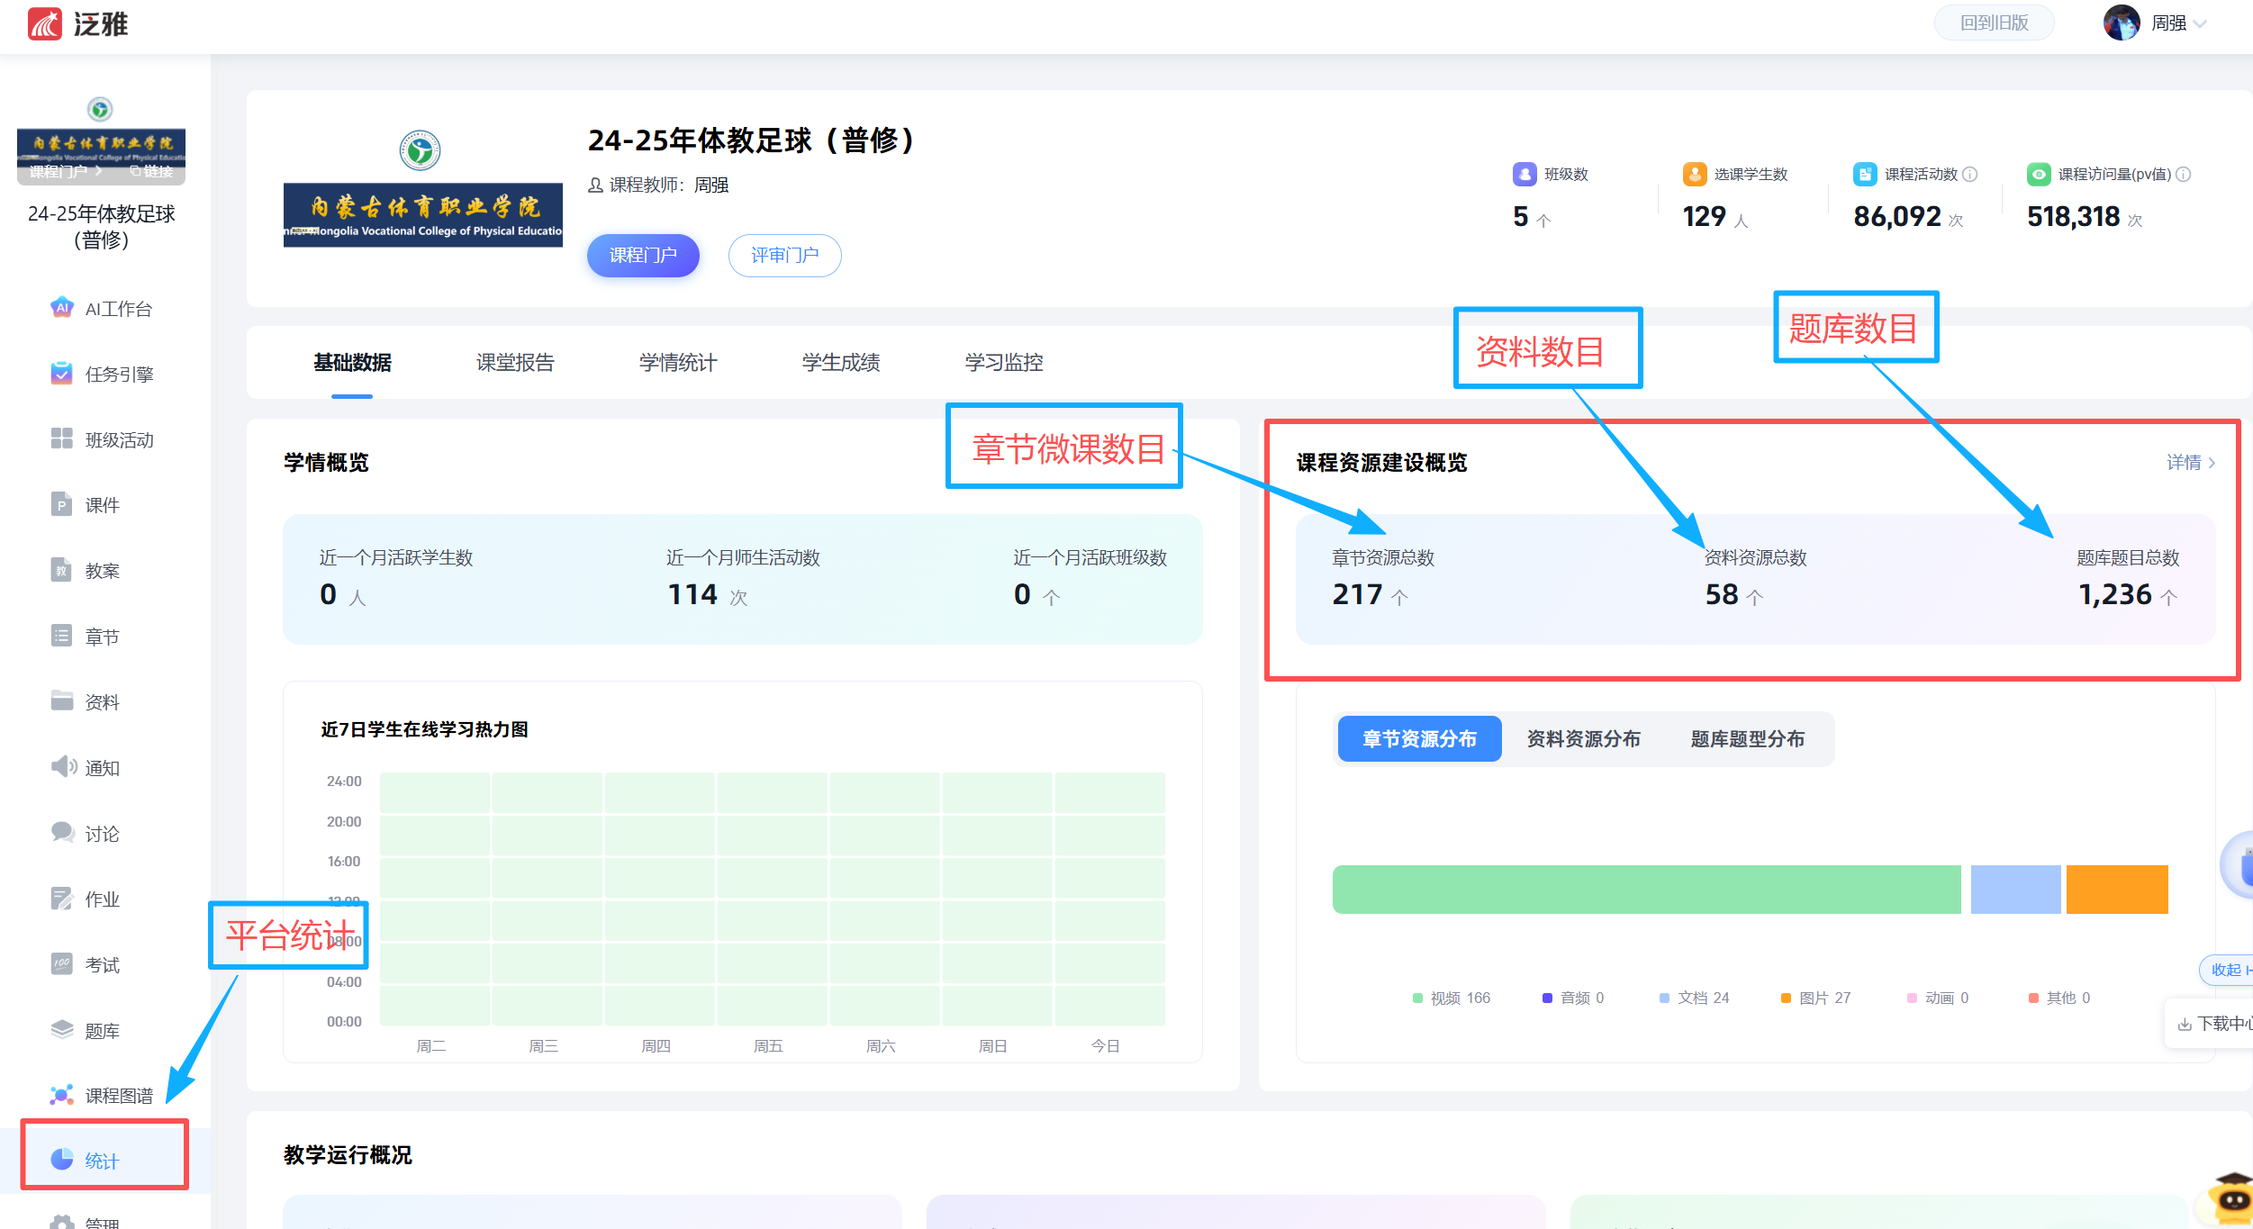The width and height of the screenshot is (2253, 1229).
Task: Open the 通知 speaker icon
Action: 63,767
